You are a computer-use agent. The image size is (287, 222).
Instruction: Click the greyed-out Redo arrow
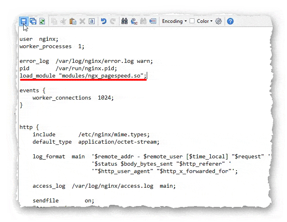pyautogui.click(x=113, y=21)
